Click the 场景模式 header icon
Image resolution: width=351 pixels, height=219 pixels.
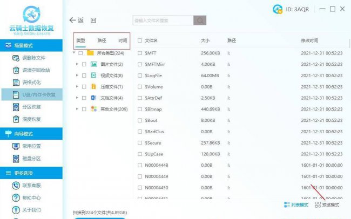(x=8, y=45)
